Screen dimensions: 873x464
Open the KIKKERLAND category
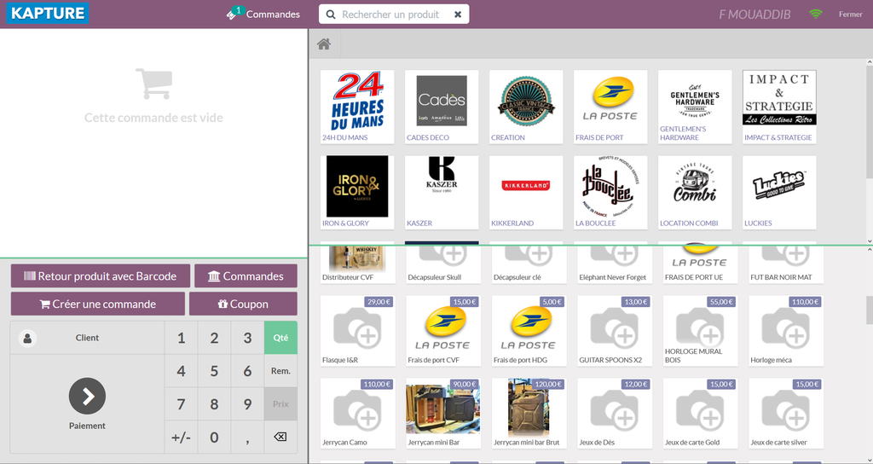(526, 192)
